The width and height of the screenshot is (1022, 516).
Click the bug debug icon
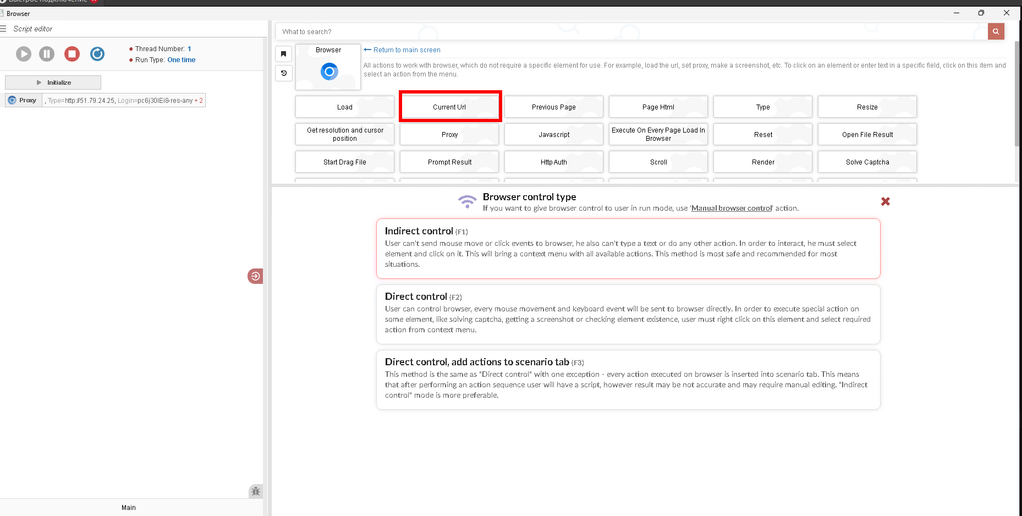click(255, 491)
